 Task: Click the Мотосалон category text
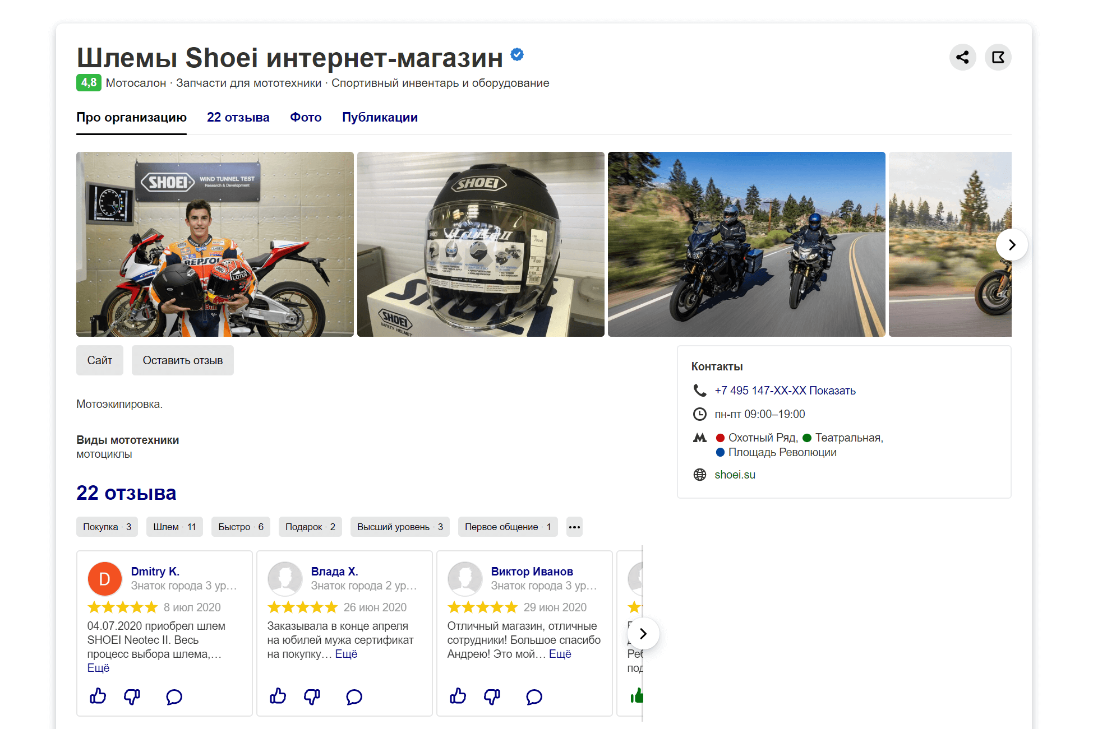pos(136,83)
